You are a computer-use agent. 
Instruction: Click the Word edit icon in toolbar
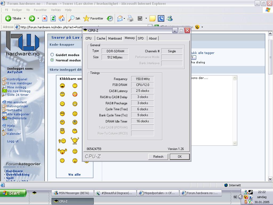point(140,18)
